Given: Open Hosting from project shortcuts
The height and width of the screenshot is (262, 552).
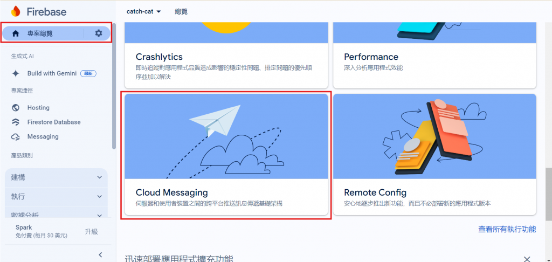Looking at the screenshot, I should tap(38, 108).
